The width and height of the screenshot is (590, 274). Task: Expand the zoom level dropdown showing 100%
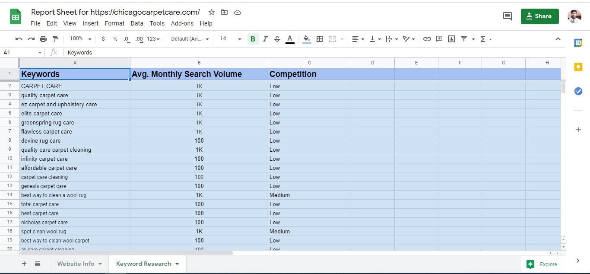(x=79, y=39)
